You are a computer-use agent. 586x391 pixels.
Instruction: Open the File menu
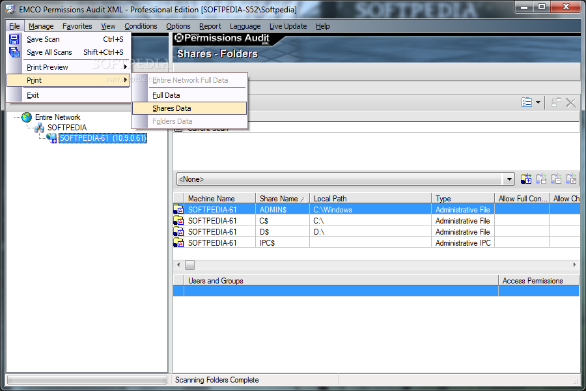pos(14,26)
